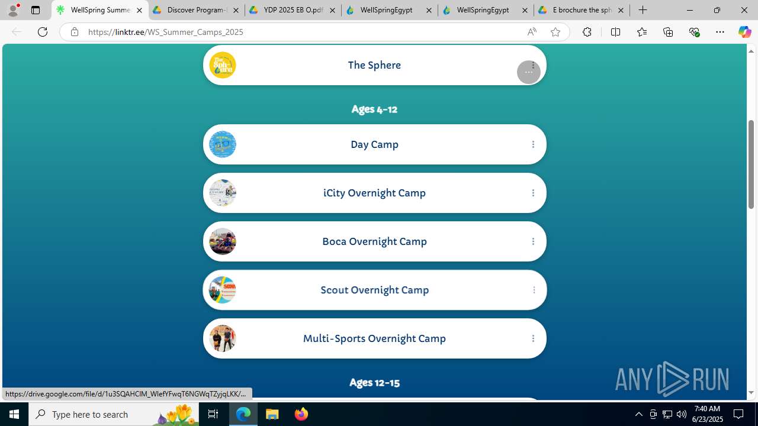The height and width of the screenshot is (426, 758).
Task: Click the Scout Overnight Camp thumbnail
Action: (x=223, y=290)
